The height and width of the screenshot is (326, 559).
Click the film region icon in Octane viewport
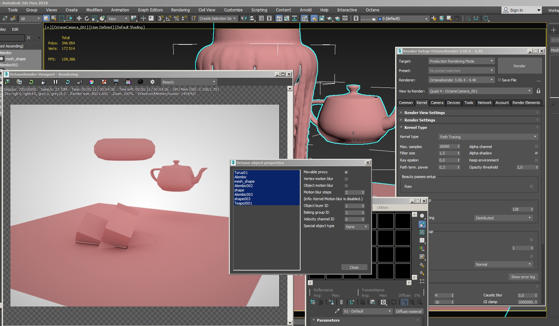coord(128,82)
